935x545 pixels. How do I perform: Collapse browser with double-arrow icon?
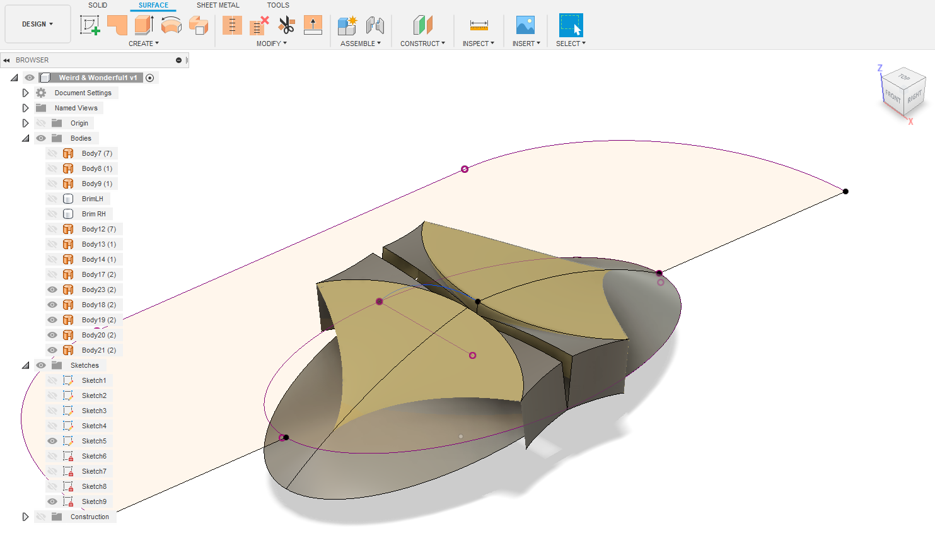click(x=6, y=60)
